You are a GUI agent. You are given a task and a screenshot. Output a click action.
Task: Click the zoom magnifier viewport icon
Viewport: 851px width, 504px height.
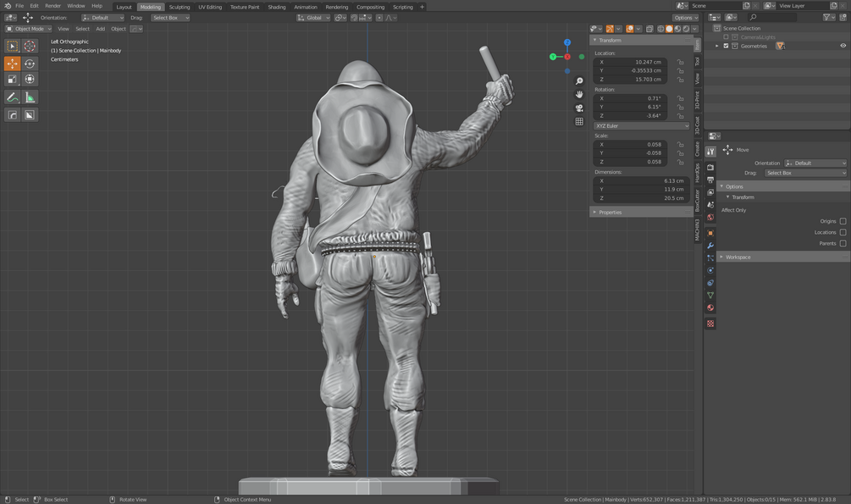pos(579,81)
